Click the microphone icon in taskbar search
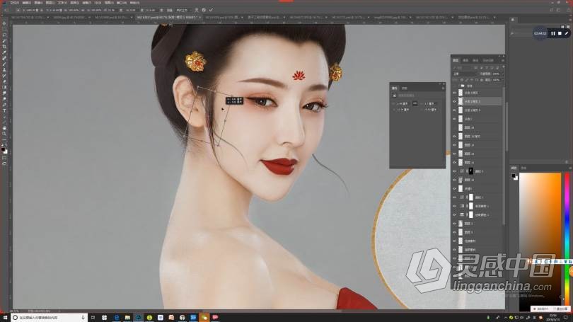573x322 pixels. click(83, 318)
